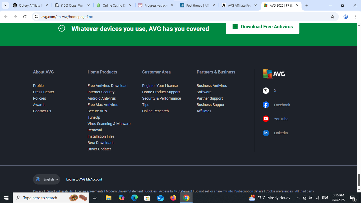Bookmark this page with the star icon

[332, 17]
